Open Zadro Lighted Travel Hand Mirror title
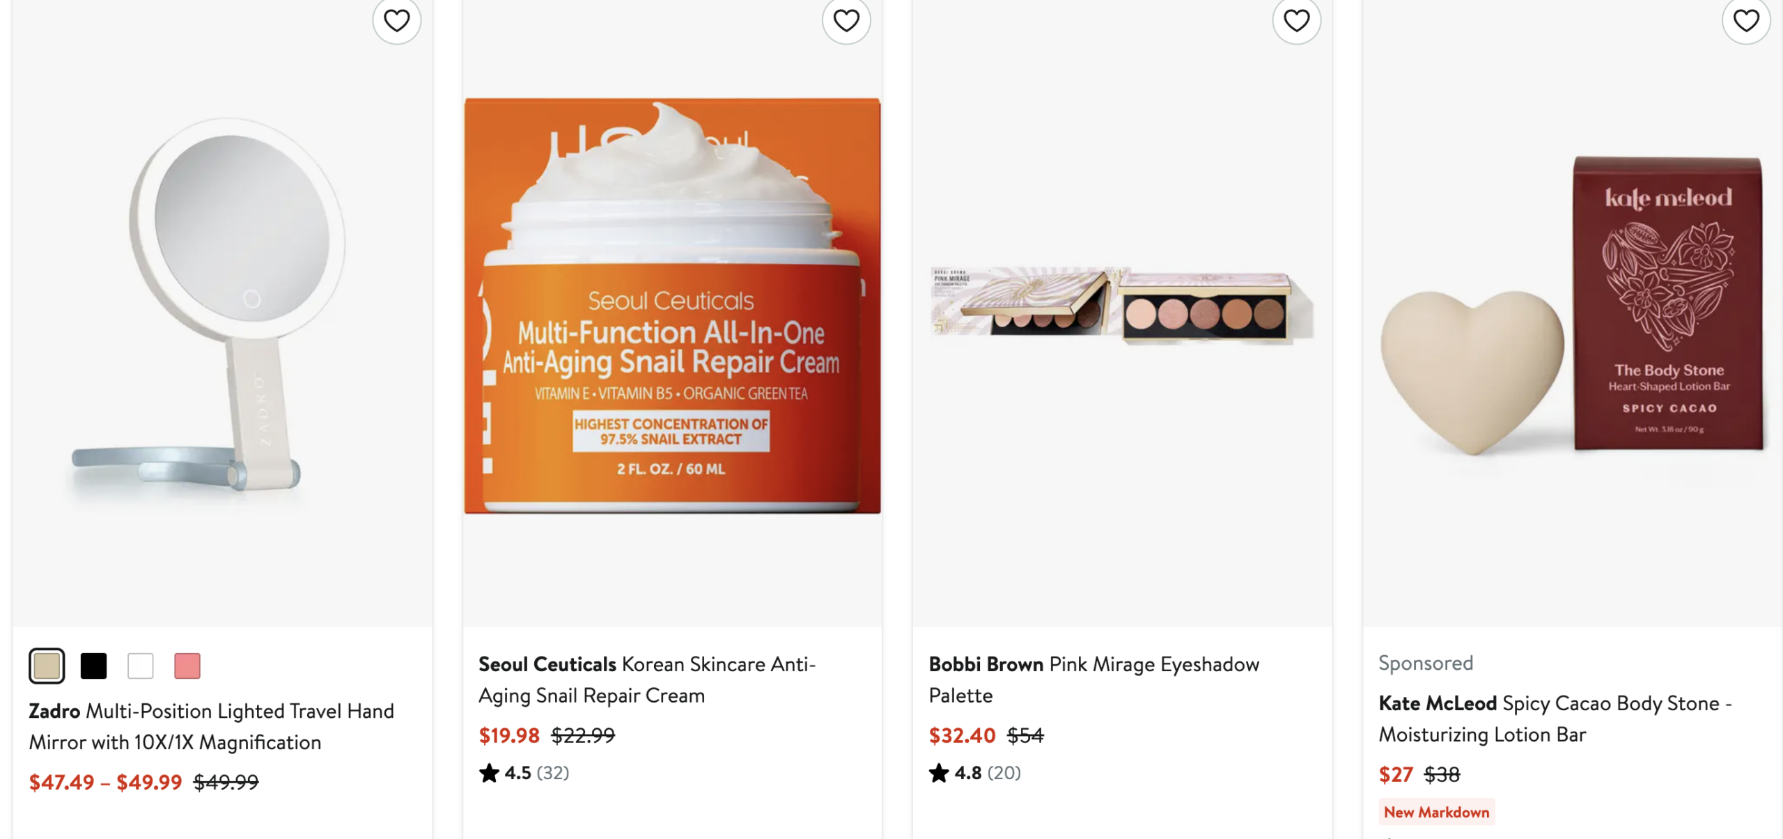The height and width of the screenshot is (839, 1783). pos(211,726)
